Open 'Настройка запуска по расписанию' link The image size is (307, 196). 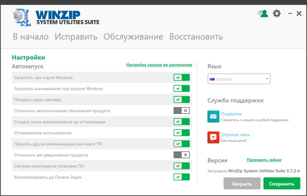[159, 64]
